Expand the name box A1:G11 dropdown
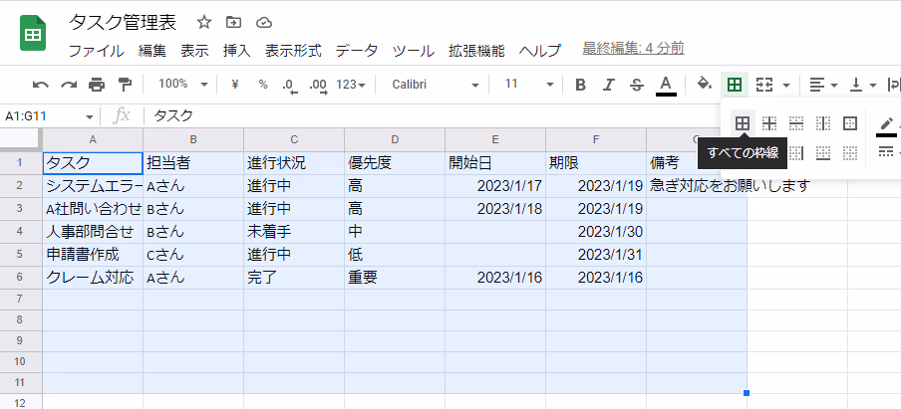 coord(89,116)
